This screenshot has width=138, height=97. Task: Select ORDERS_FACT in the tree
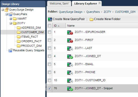point(31,41)
